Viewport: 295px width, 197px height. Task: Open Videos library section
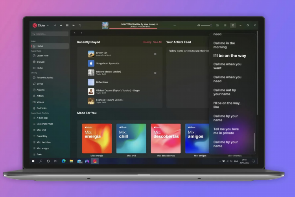click(x=50, y=102)
